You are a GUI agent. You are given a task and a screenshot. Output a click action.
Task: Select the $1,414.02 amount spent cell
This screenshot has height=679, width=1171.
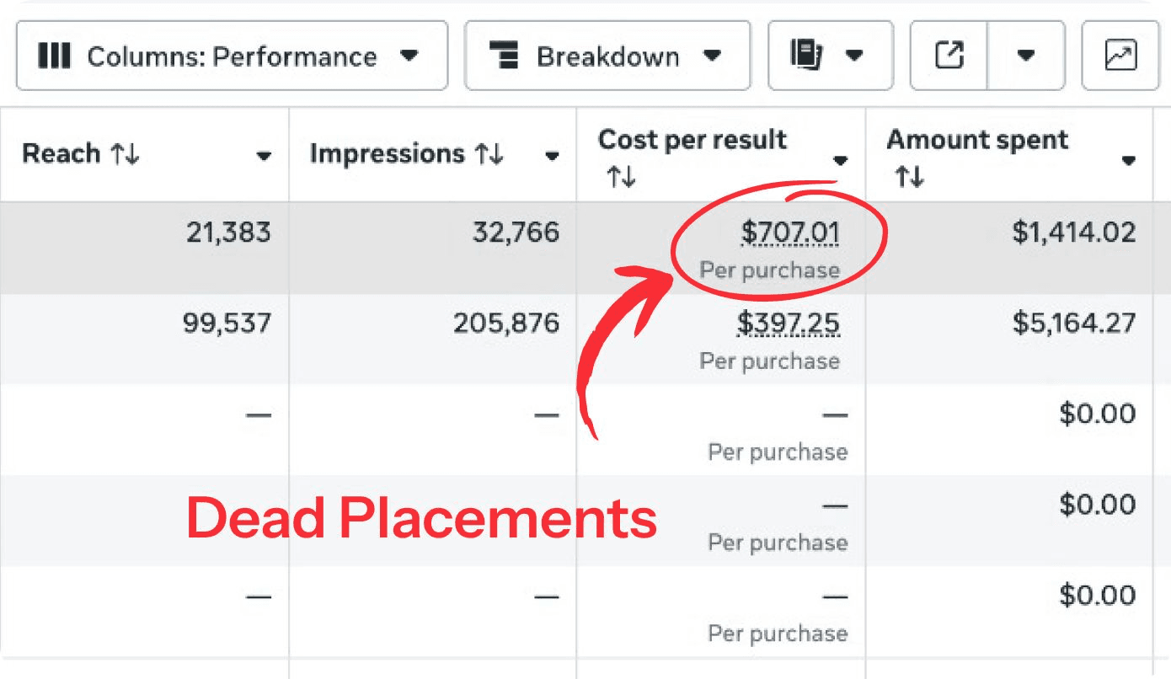click(1073, 233)
